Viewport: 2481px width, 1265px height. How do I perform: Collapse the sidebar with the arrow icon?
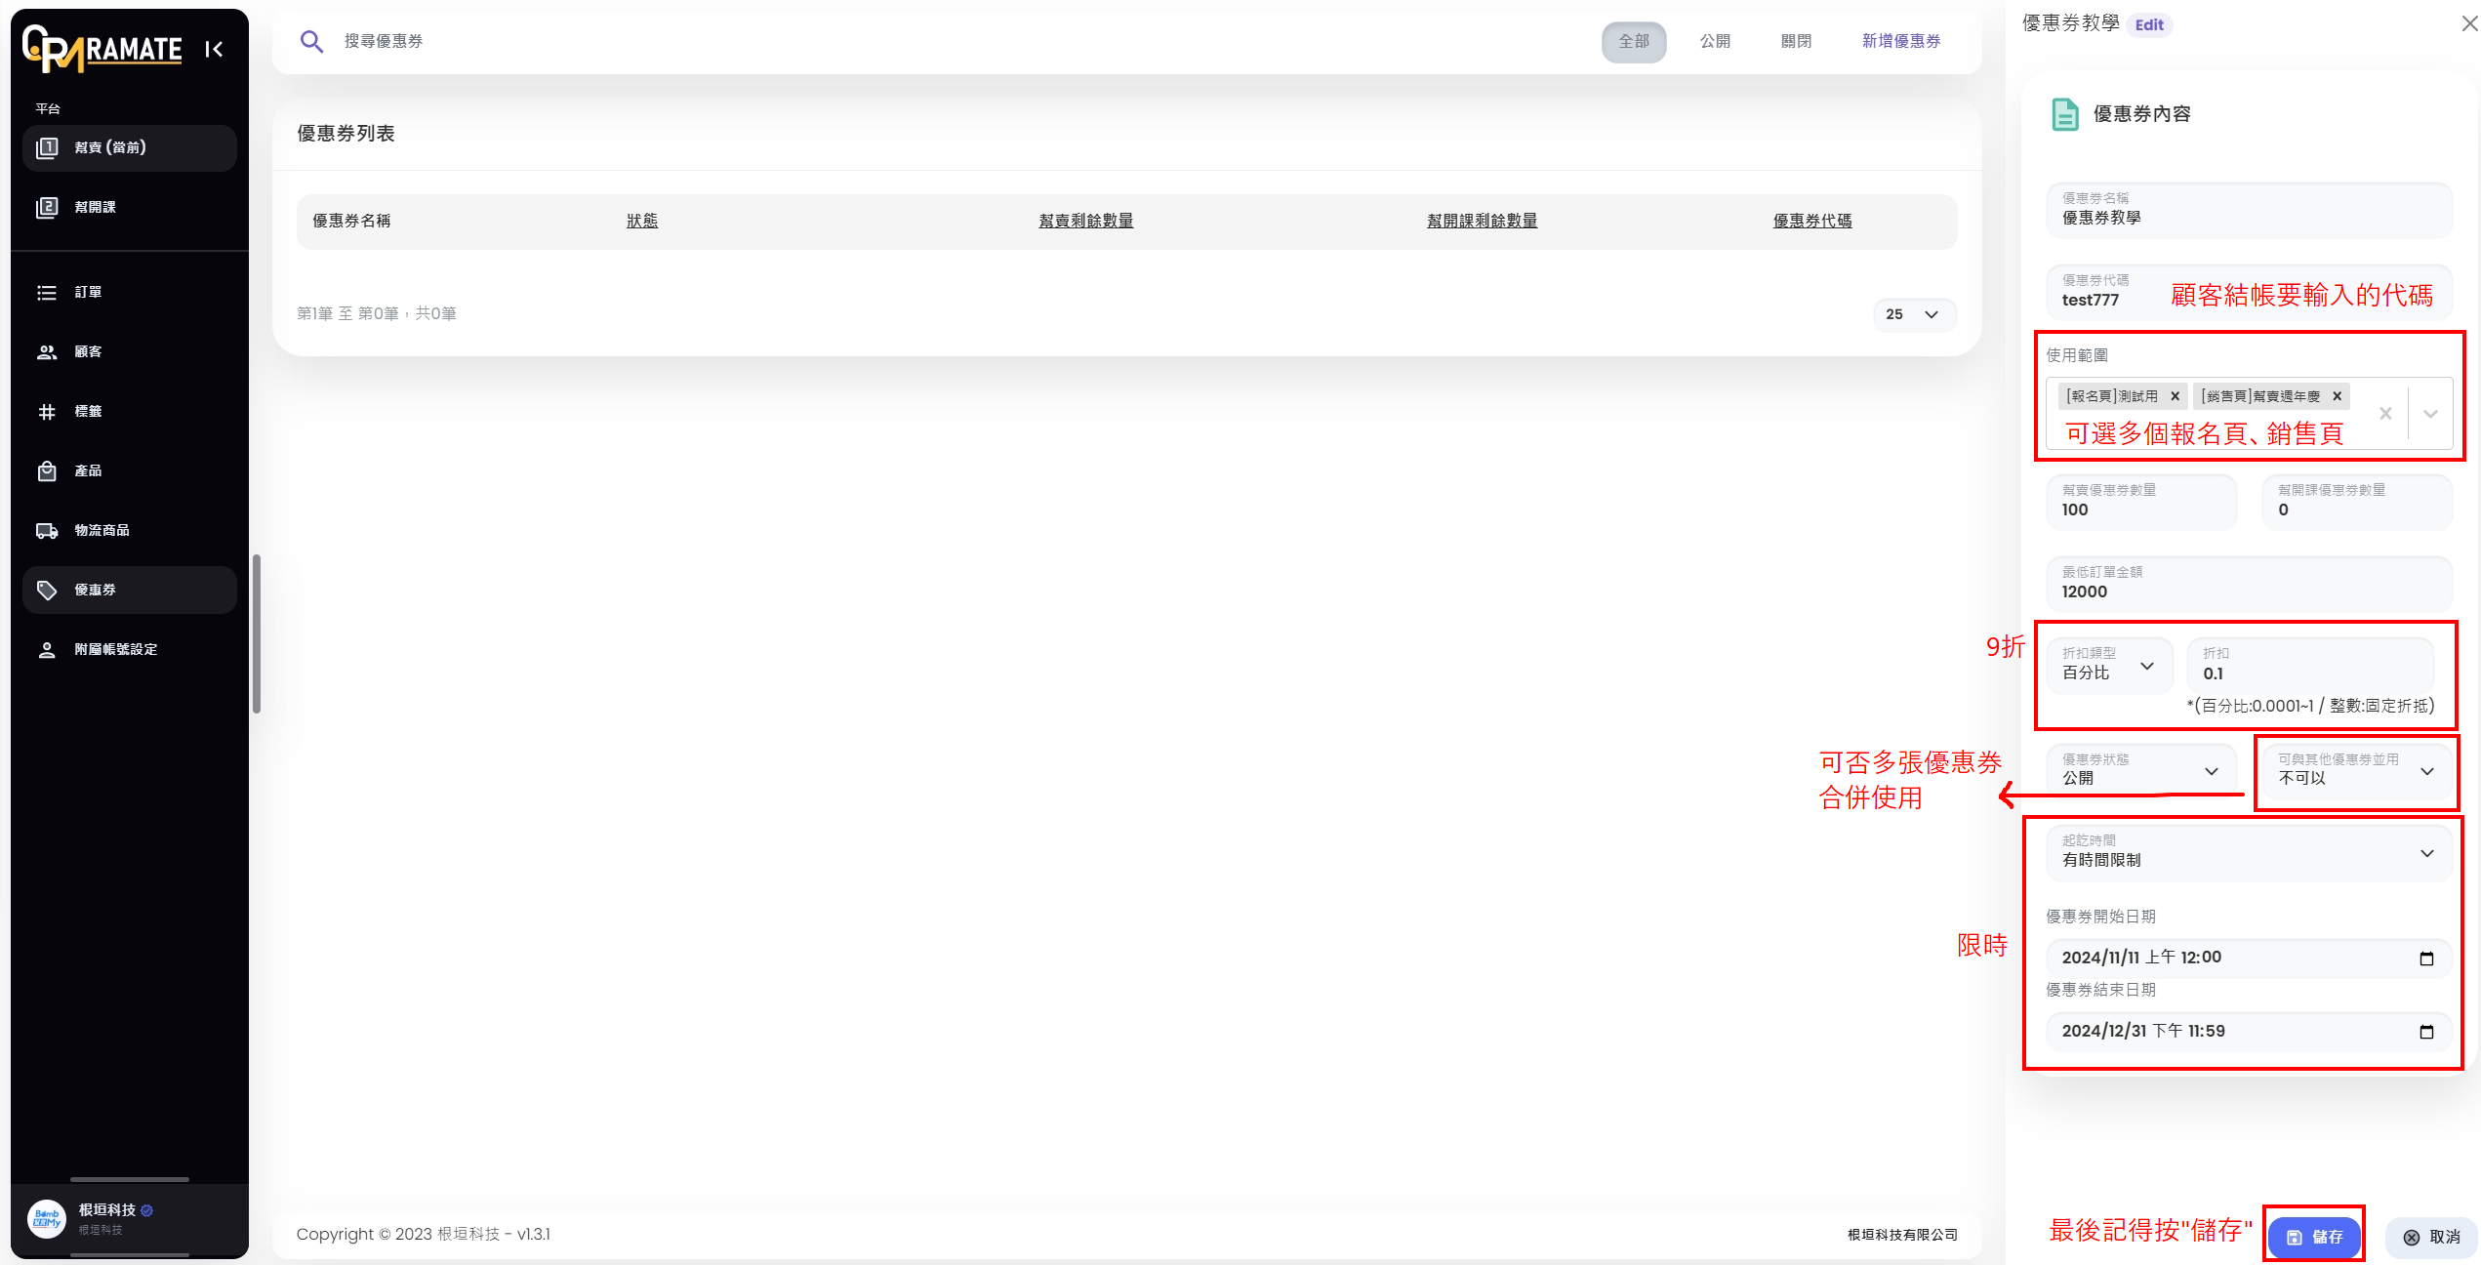pyautogui.click(x=215, y=50)
